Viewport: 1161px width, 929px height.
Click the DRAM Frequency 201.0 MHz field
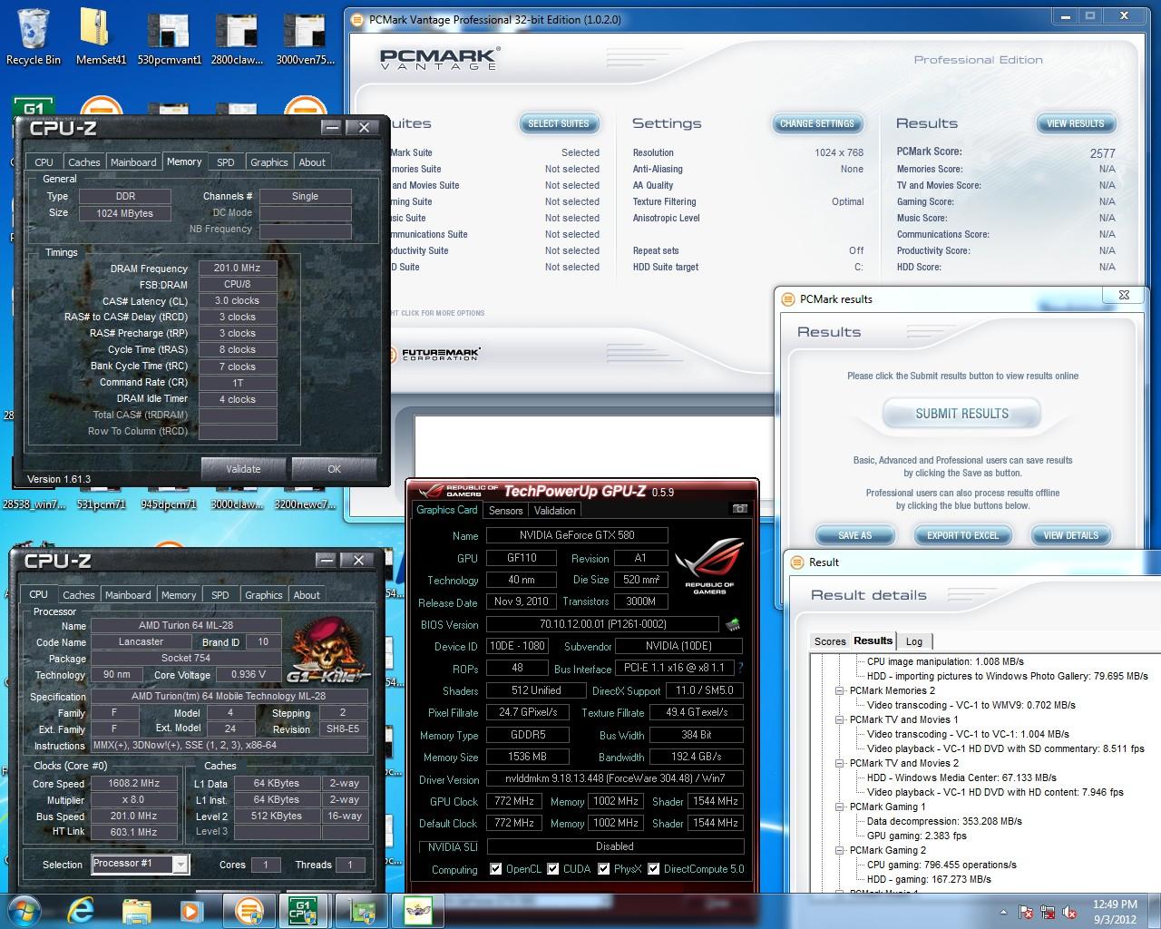238,269
